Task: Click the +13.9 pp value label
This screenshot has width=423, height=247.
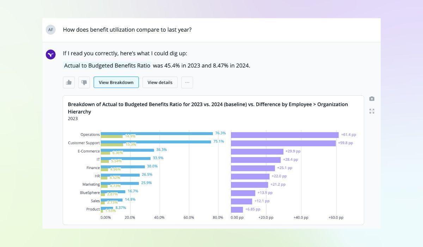Action: pos(265,193)
